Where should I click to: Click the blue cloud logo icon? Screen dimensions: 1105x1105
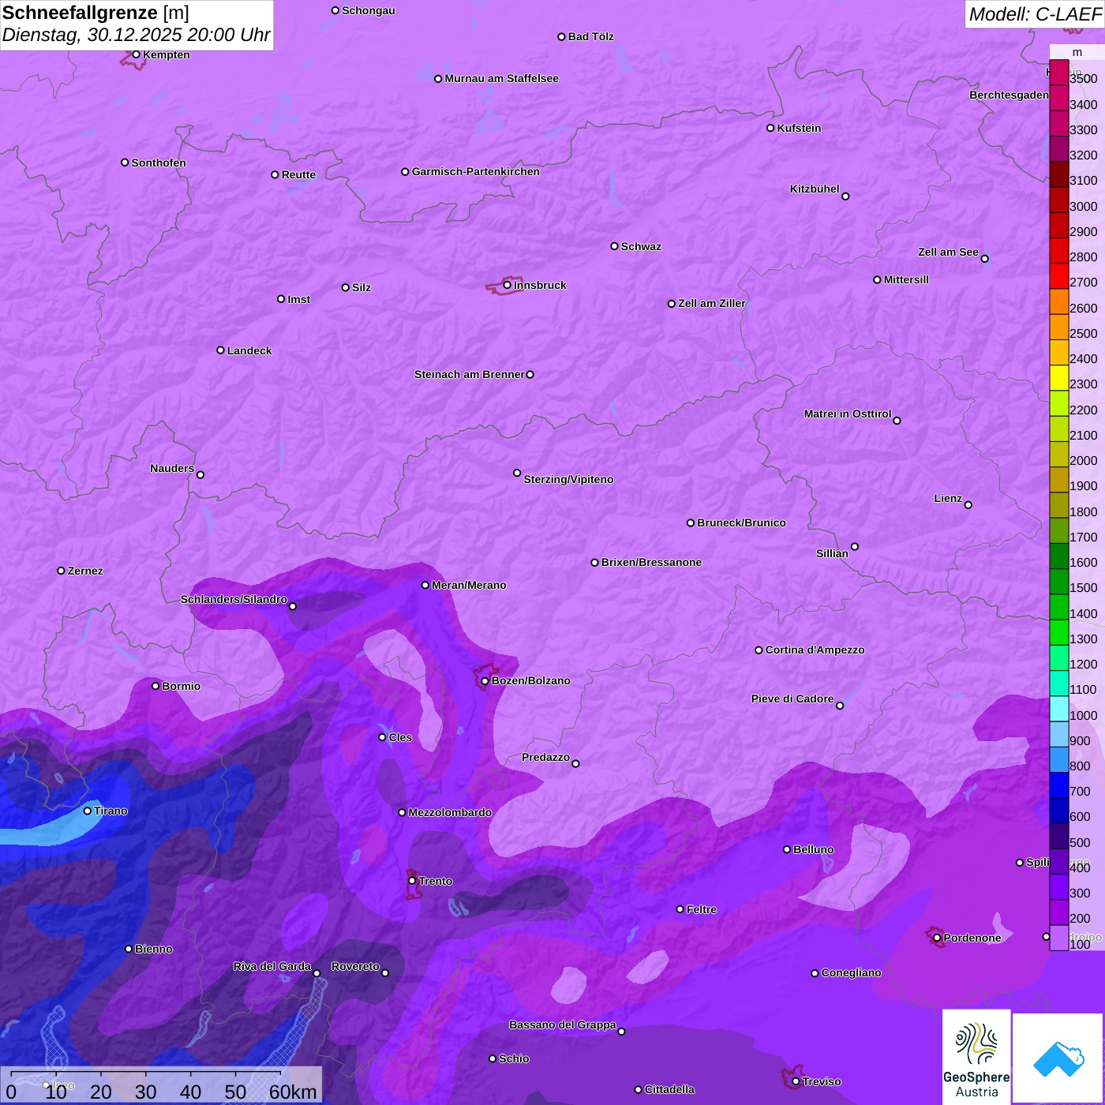click(1058, 1059)
